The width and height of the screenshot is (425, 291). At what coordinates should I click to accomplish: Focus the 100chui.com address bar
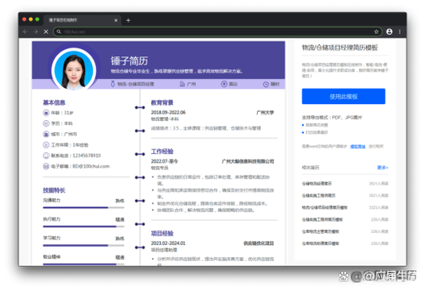pyautogui.click(x=217, y=31)
